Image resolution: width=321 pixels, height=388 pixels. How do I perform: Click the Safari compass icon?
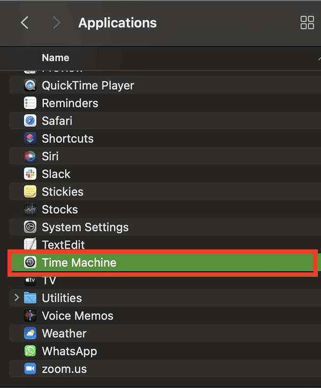30,121
